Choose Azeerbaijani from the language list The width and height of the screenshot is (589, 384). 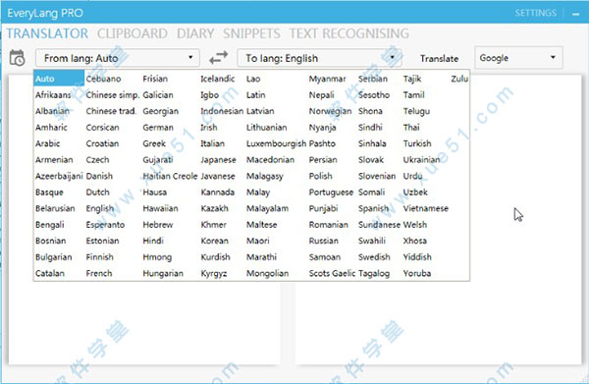click(x=59, y=176)
